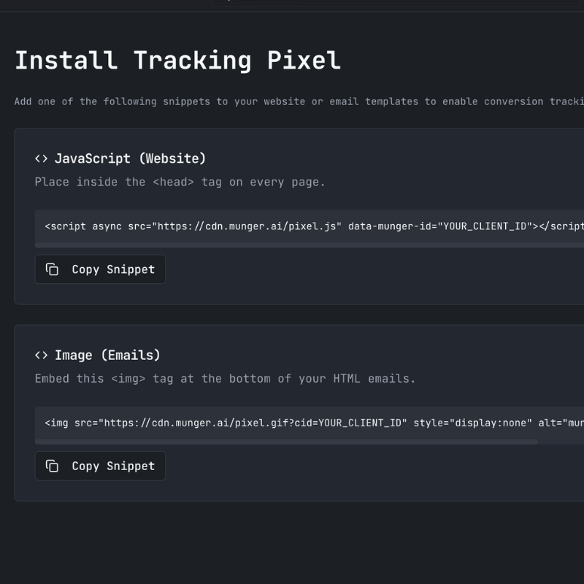584x584 pixels.
Task: Click the style="display:none" attribute in img snippet
Action: (x=473, y=423)
